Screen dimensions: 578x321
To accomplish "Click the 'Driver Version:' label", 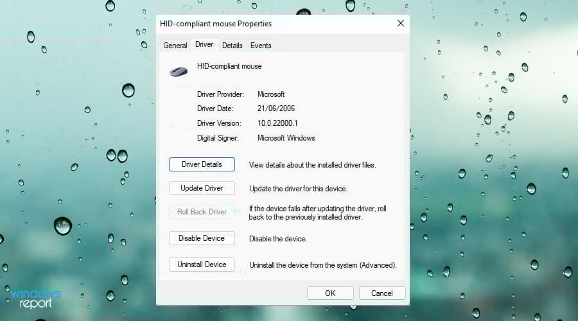I will [219, 123].
